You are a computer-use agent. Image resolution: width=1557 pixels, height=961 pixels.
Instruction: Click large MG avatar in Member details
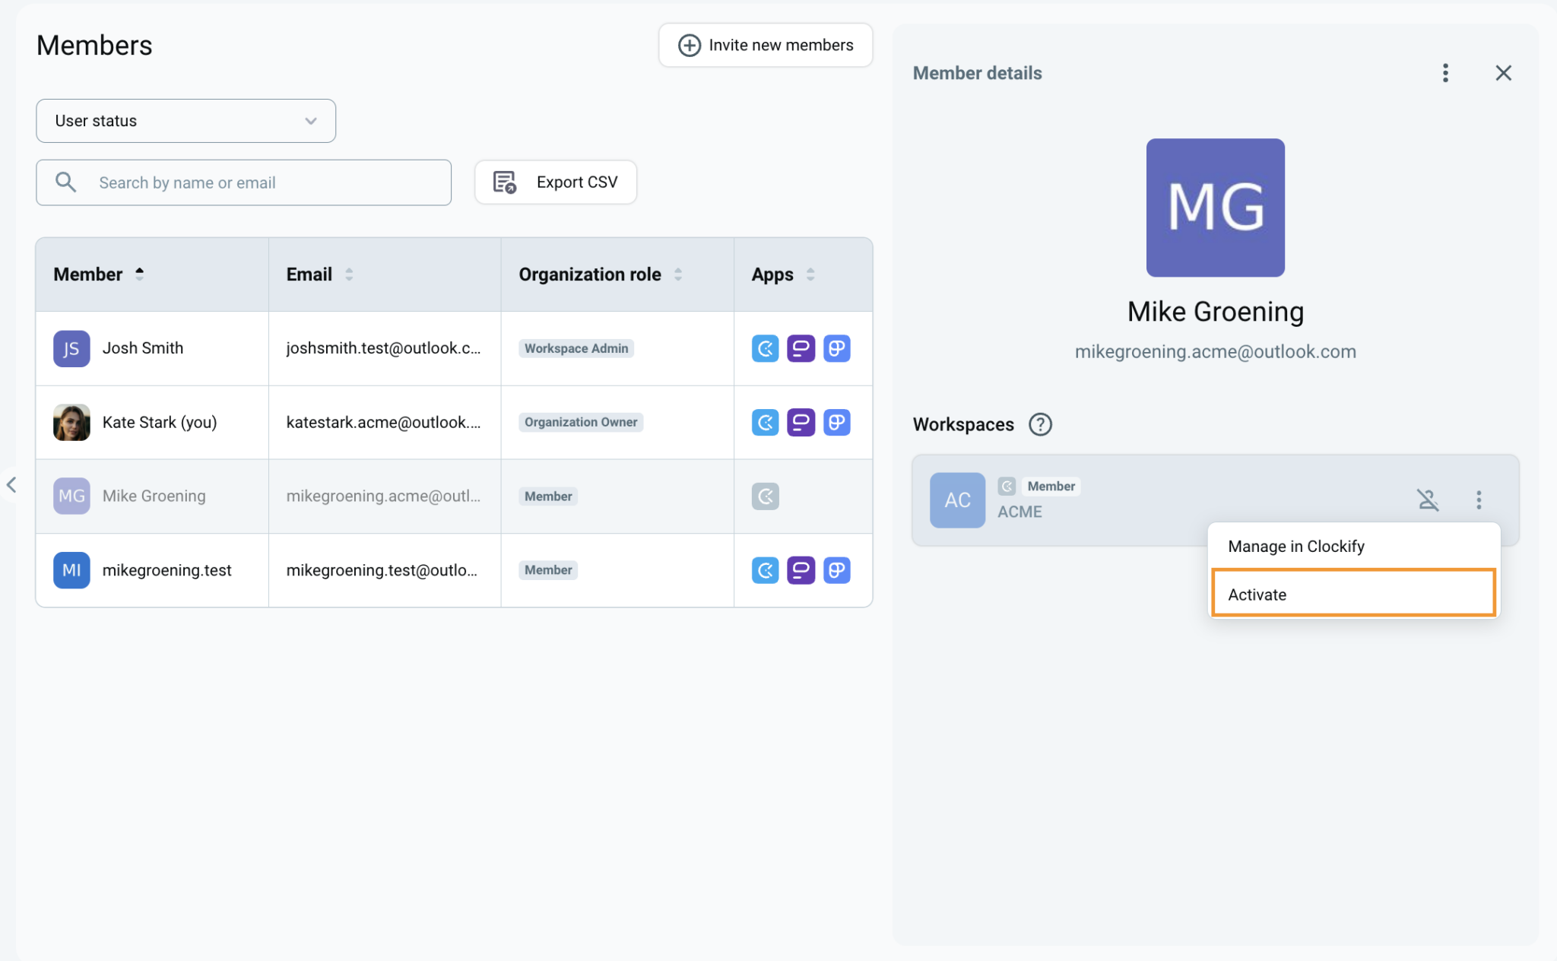point(1215,207)
